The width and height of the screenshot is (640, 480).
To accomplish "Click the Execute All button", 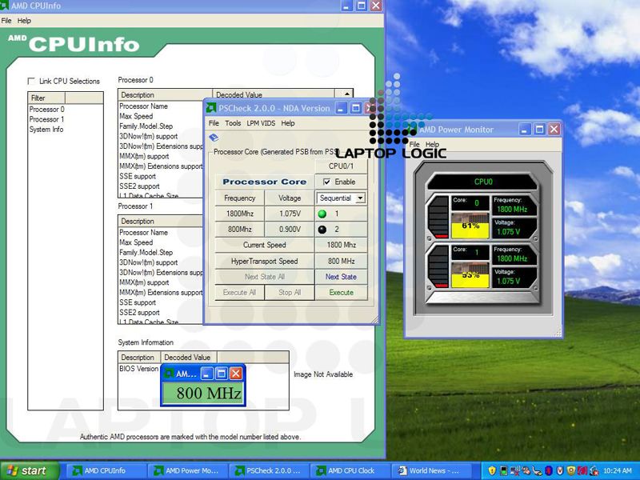I will (239, 293).
